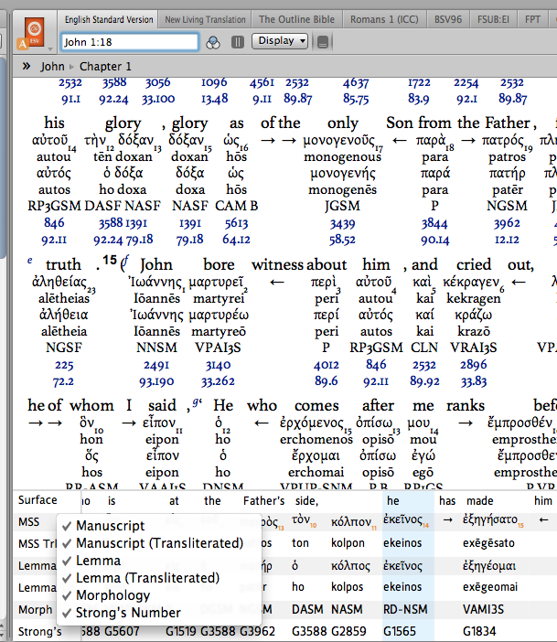Toggle Morphology option
Viewport: 557px width, 642px height.
(106, 595)
